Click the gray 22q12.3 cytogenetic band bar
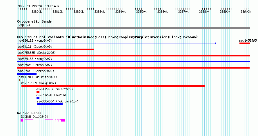258x136 pixels. tap(133, 28)
